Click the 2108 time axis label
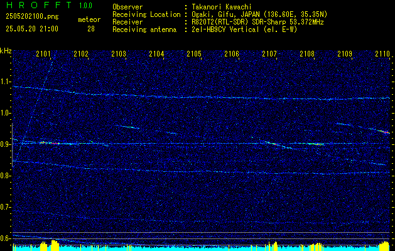This screenshot has height=251, width=395. (307, 53)
